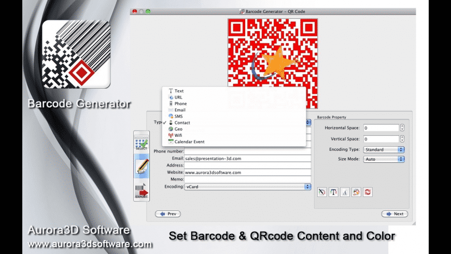451x254 pixels.
Task: Click the Vertical Space value field
Action: click(x=381, y=139)
